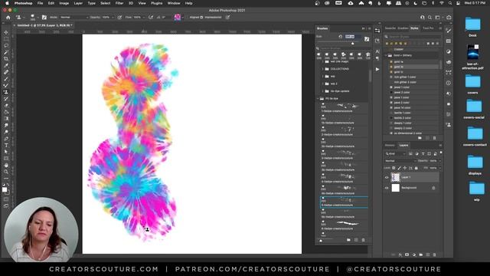Select the 6-tiedye-creatorscouture brush preset
This screenshot has width=490, height=276.
pyautogui.click(x=344, y=226)
